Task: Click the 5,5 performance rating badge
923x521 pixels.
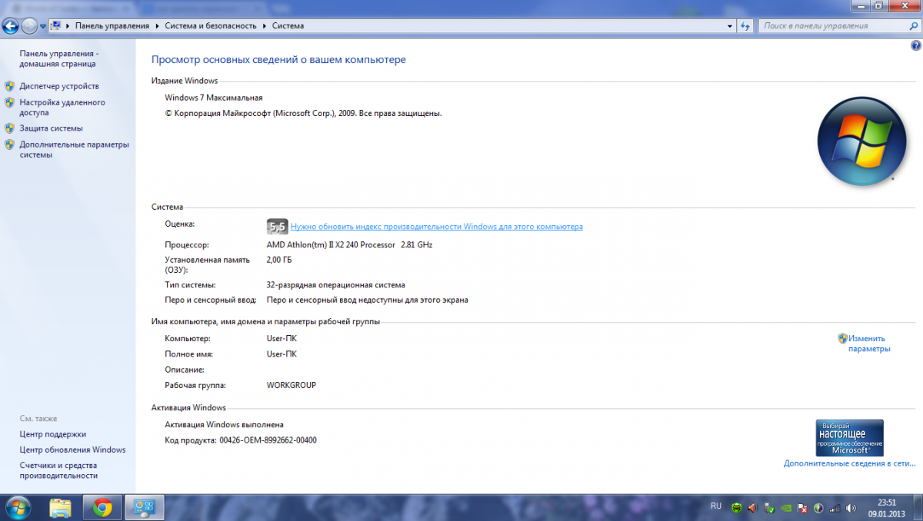Action: pos(277,226)
